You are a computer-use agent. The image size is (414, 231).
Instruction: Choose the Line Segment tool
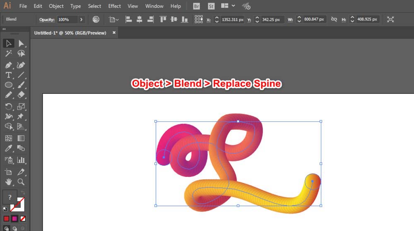click(21, 75)
